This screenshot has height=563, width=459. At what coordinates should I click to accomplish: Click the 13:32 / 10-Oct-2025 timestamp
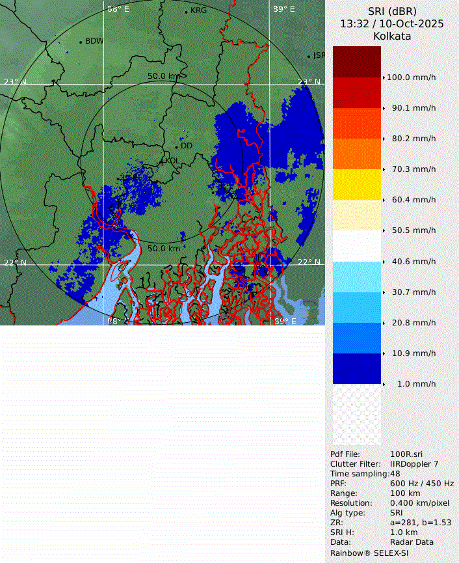[x=392, y=23]
